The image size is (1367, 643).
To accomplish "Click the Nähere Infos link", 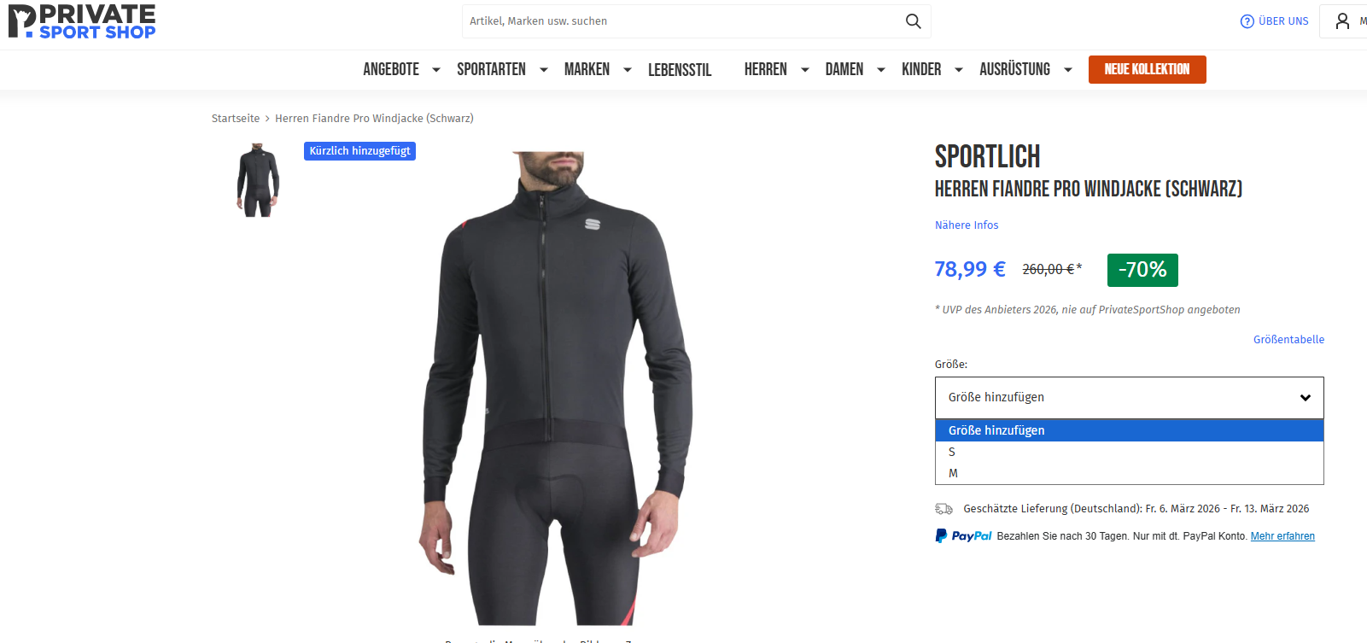I will point(967,225).
